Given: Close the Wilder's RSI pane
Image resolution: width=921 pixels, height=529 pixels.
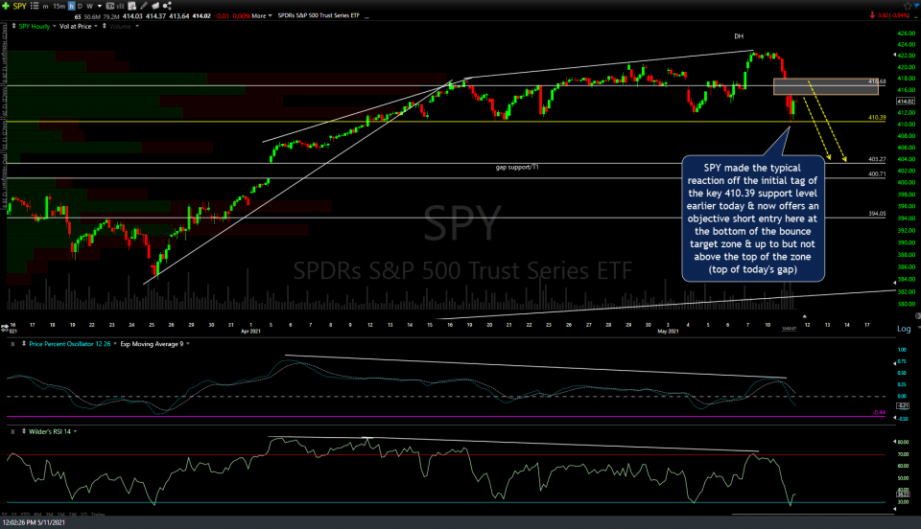Looking at the screenshot, I should 12,431.
